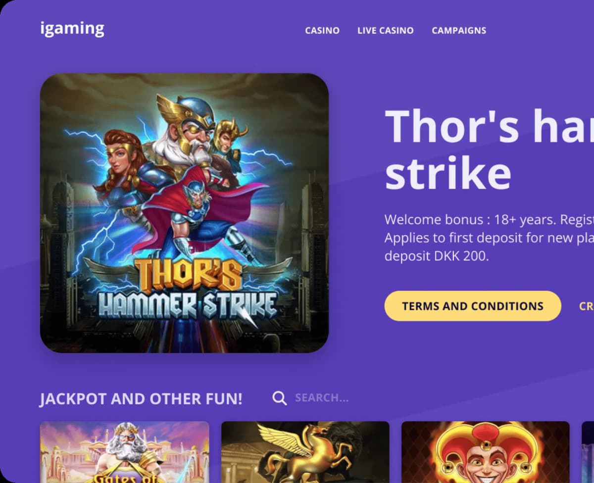Click the bearded Odin character in the artwork

pos(186,134)
